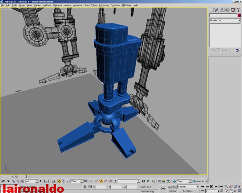The height and width of the screenshot is (193, 242).
Task: Switch to the Utilities hammer panel
Action: point(239,10)
